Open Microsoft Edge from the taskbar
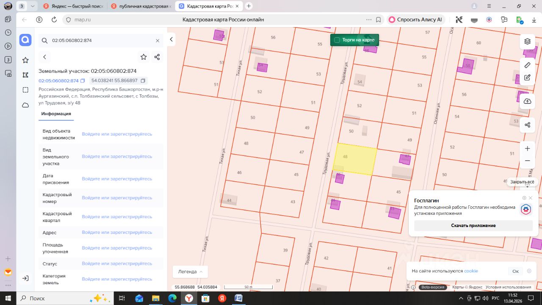Viewport: 542px width, 305px height. (x=172, y=298)
